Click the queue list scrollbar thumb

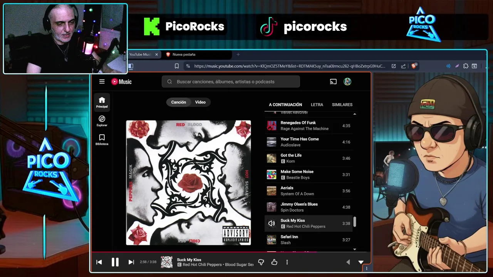355,221
